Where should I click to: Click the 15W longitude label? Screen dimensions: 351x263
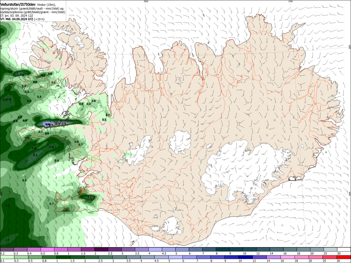point(290,1)
